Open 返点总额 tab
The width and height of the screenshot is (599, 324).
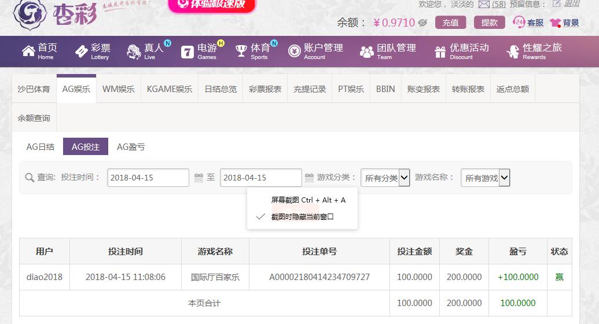pos(513,89)
